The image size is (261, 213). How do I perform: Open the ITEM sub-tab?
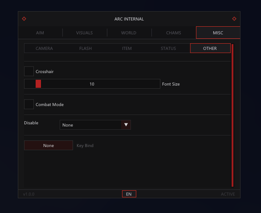click(x=127, y=48)
